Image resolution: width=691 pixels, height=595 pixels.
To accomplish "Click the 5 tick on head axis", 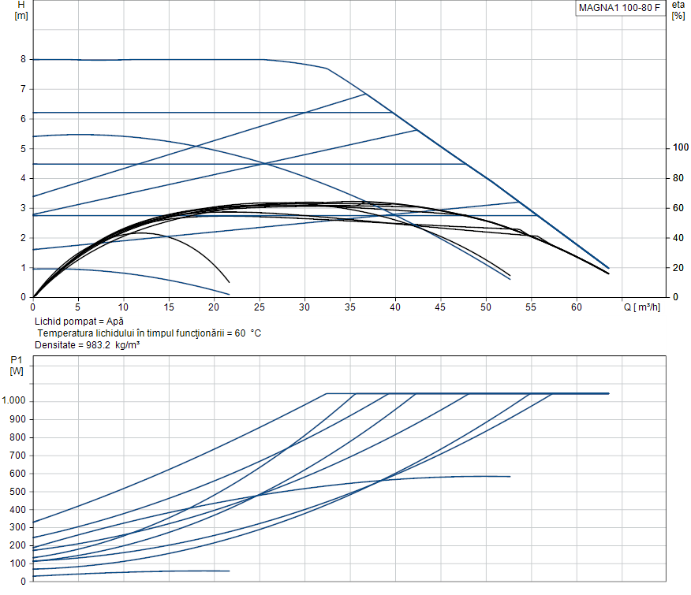I will [24, 148].
